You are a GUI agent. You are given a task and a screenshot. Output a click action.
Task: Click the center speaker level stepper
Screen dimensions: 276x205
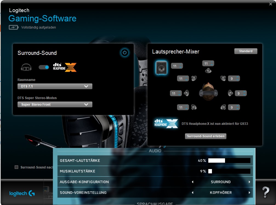point(208,63)
